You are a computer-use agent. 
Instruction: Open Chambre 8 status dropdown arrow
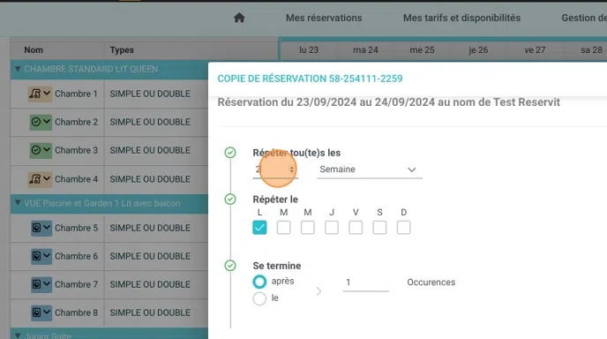tap(47, 312)
